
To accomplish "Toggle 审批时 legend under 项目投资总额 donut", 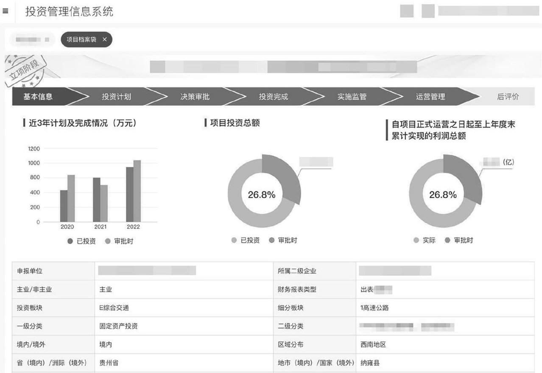I will coord(283,240).
